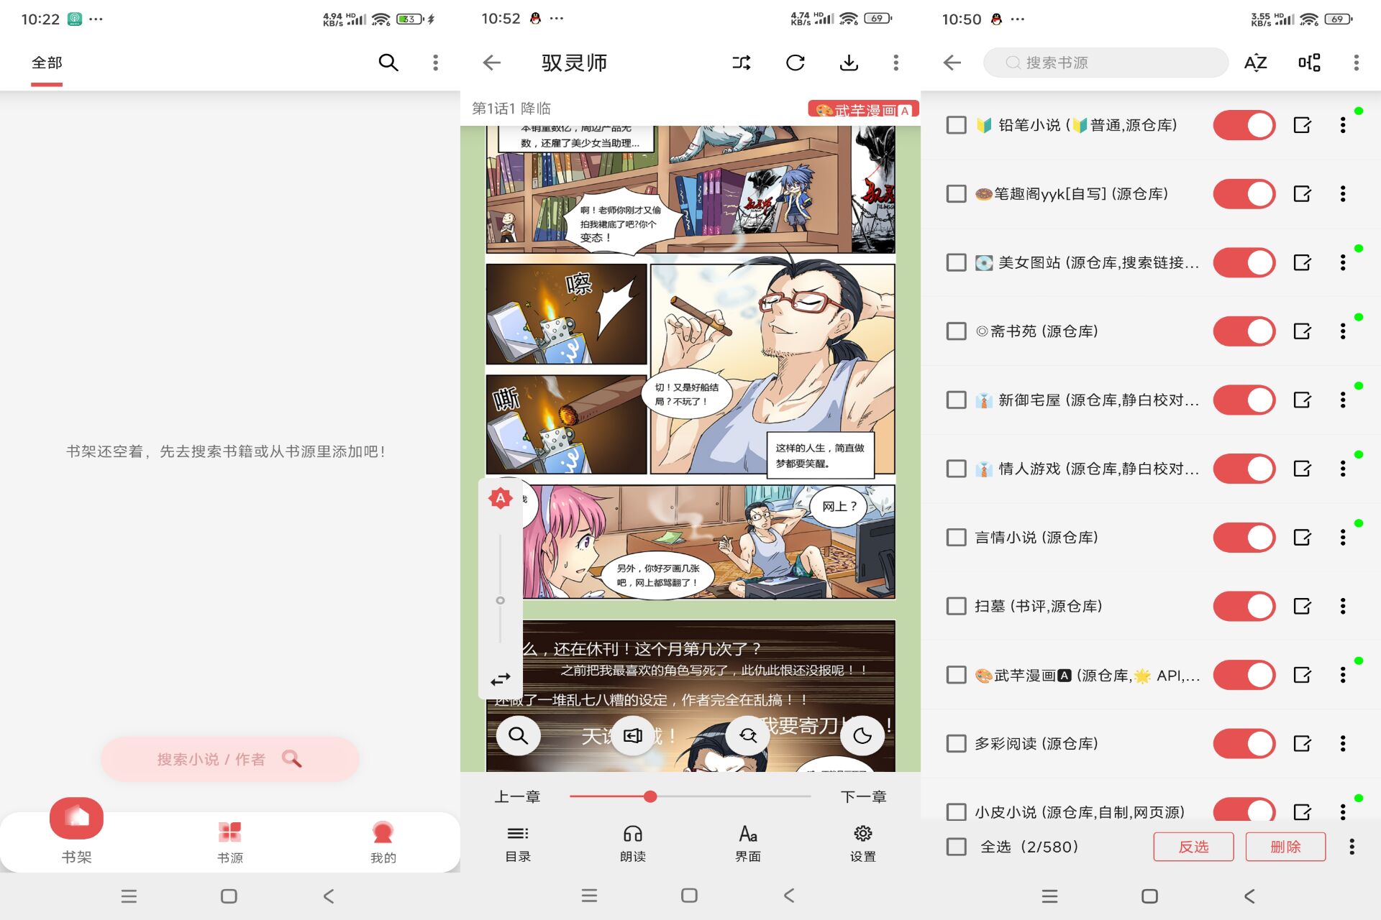Expand the three-dot menu for 新御宅屋

(1348, 400)
